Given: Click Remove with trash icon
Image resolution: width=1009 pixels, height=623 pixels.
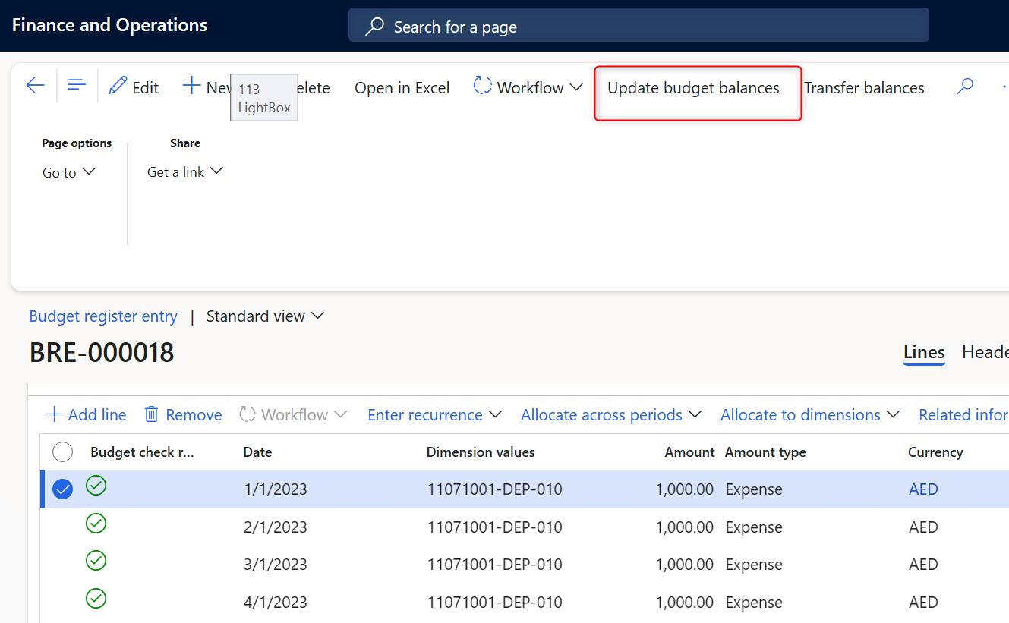Looking at the screenshot, I should coord(183,414).
